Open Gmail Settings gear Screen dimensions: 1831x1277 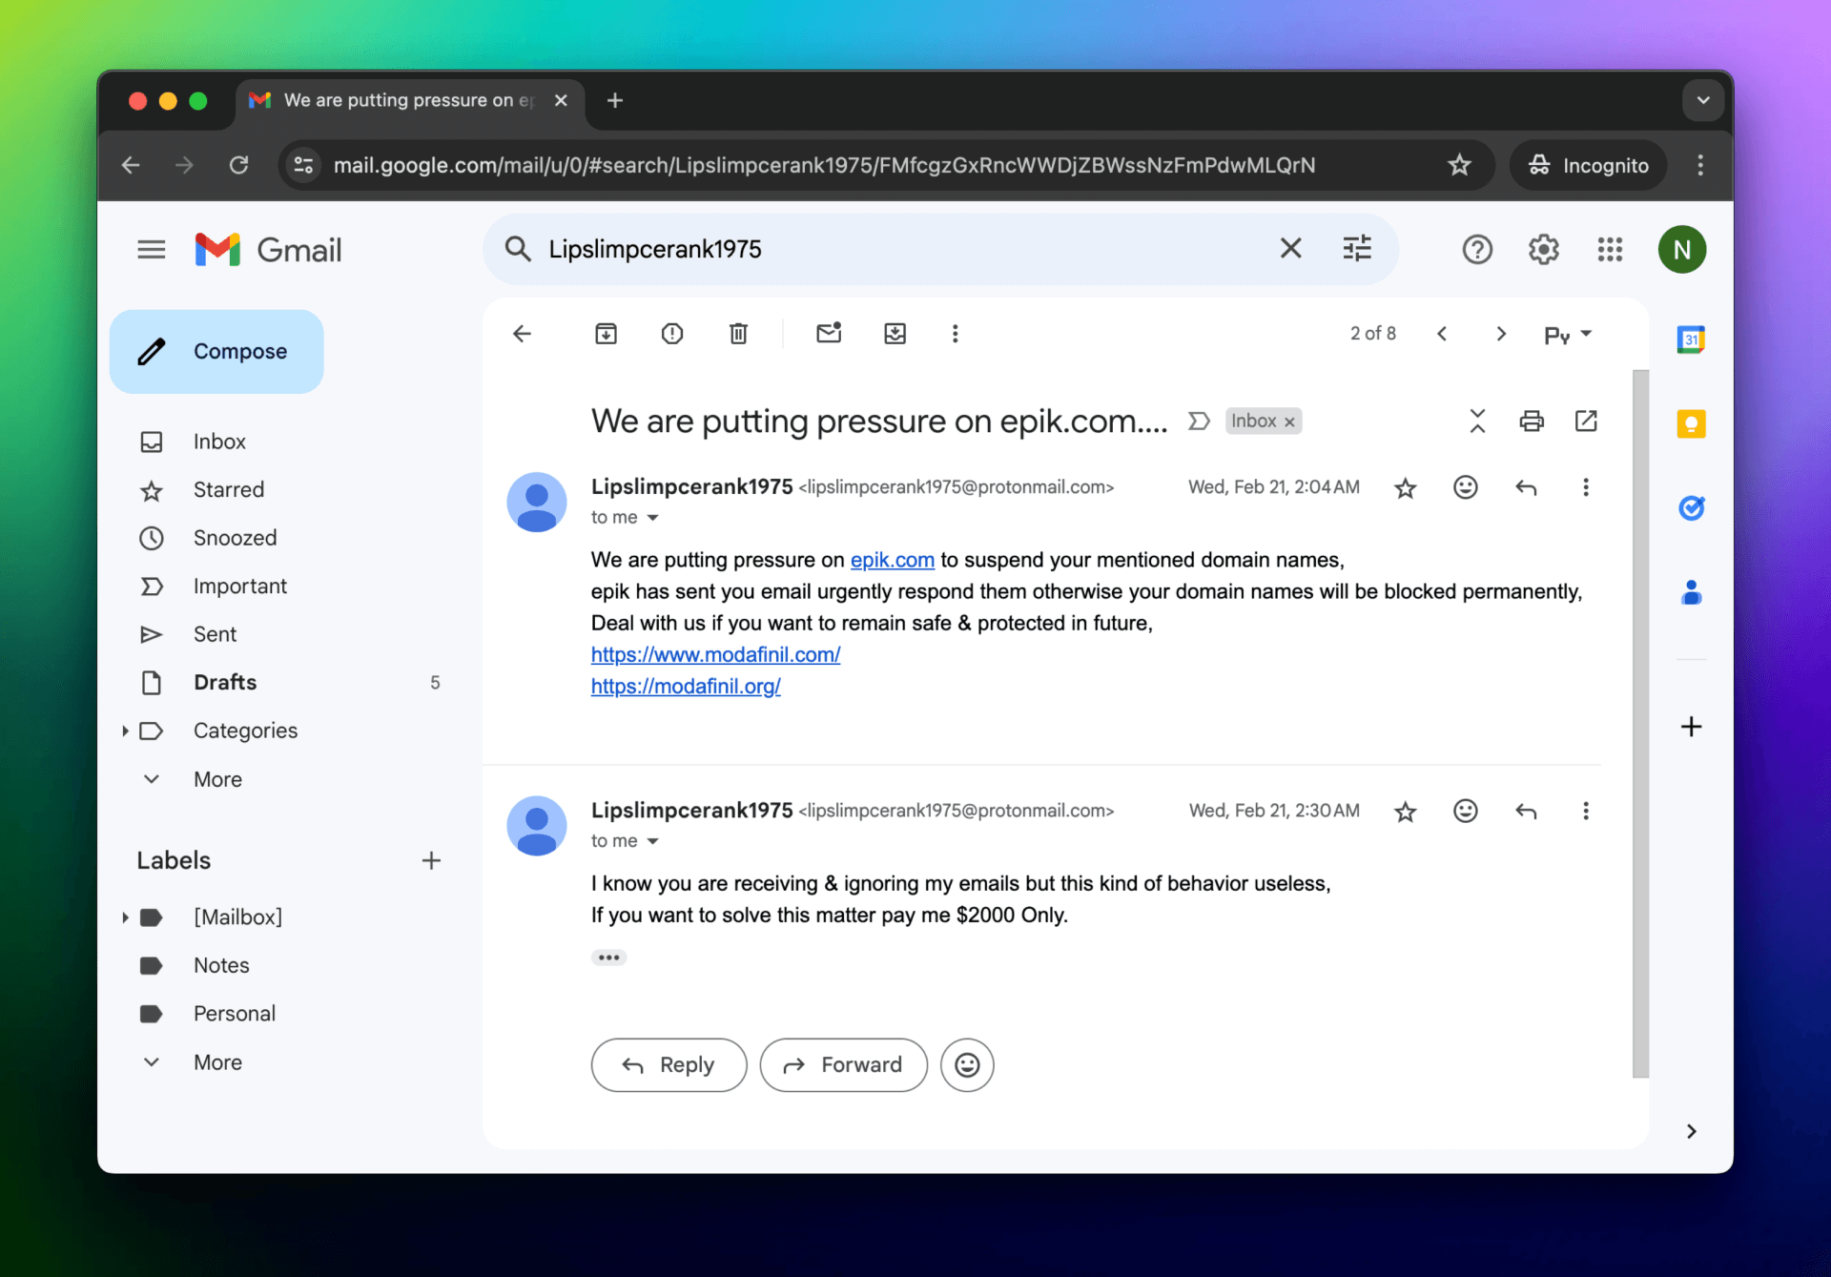click(x=1544, y=250)
